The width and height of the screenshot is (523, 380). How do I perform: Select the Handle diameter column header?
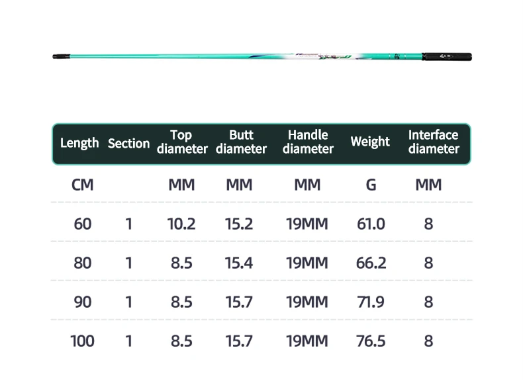(308, 142)
